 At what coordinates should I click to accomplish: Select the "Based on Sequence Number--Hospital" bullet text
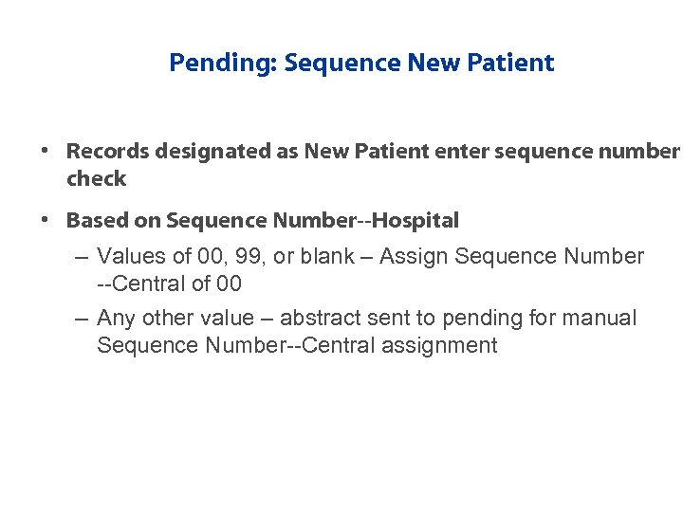pyautogui.click(x=262, y=221)
